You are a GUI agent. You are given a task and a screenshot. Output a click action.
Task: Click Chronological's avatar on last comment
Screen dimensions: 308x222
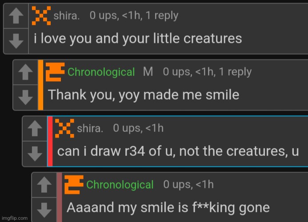coord(74,184)
